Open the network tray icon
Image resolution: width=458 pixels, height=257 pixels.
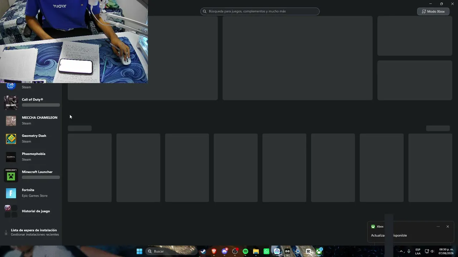point(427,251)
